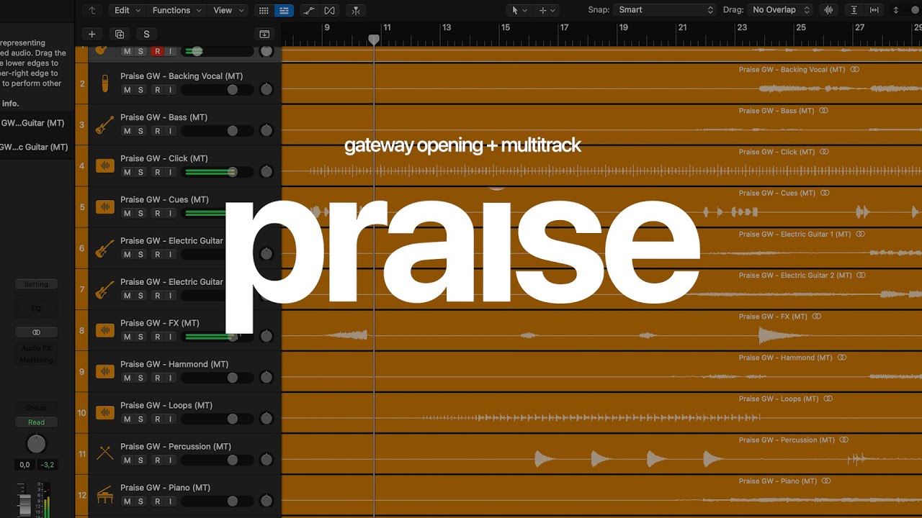The height and width of the screenshot is (518, 922).
Task: Click the waveform zoom icon
Action: pos(829,10)
